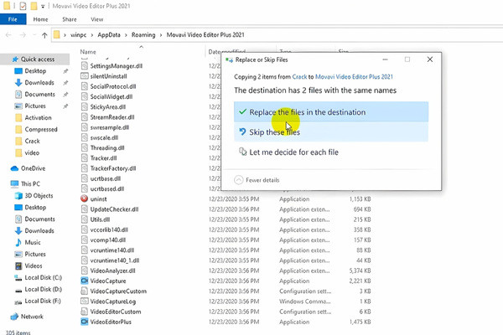The width and height of the screenshot is (503, 335).
Task: Close the Replace or Skip Files dialog
Action: tap(430, 59)
